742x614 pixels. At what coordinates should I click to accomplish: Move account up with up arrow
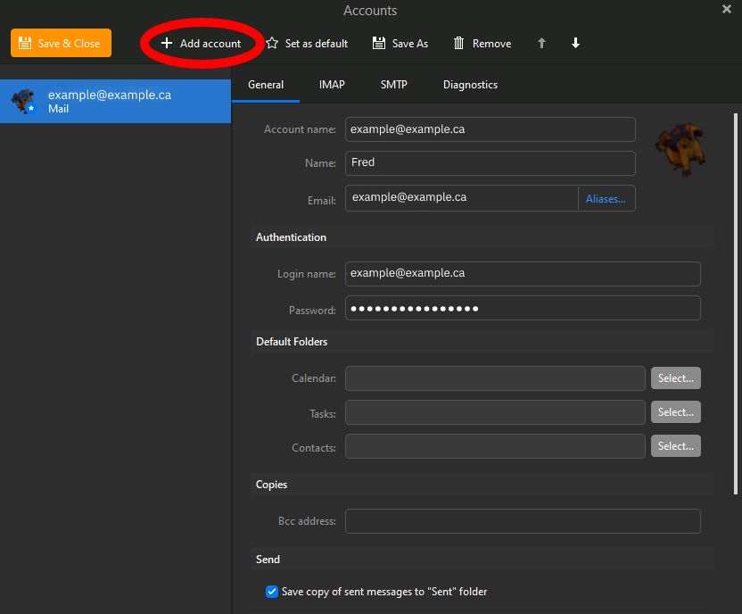pyautogui.click(x=542, y=43)
